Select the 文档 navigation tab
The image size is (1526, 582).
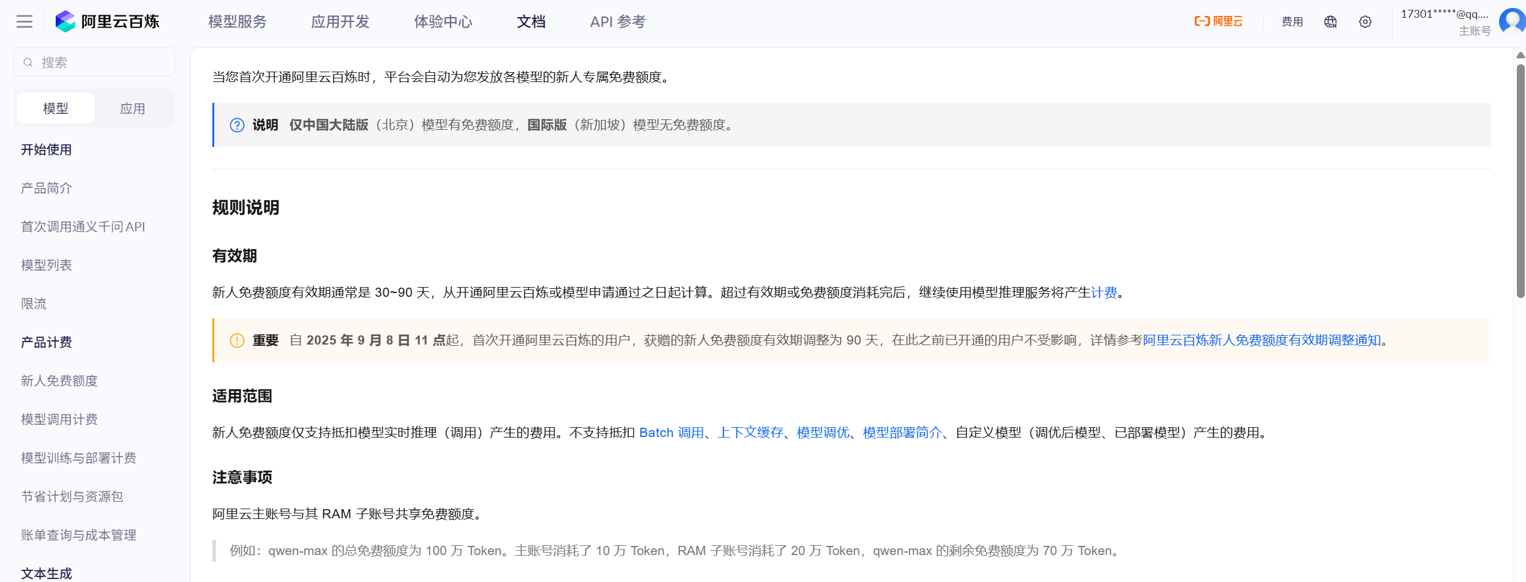531,22
